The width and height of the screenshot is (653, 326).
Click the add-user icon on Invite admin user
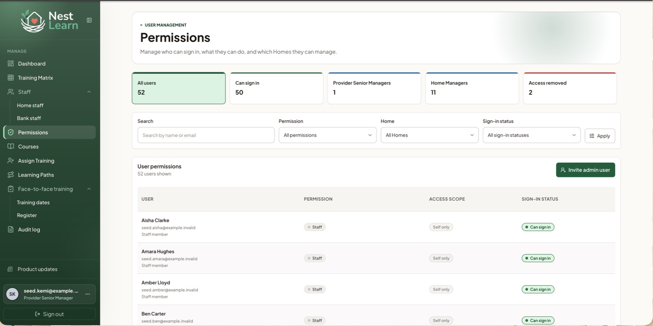(x=563, y=170)
